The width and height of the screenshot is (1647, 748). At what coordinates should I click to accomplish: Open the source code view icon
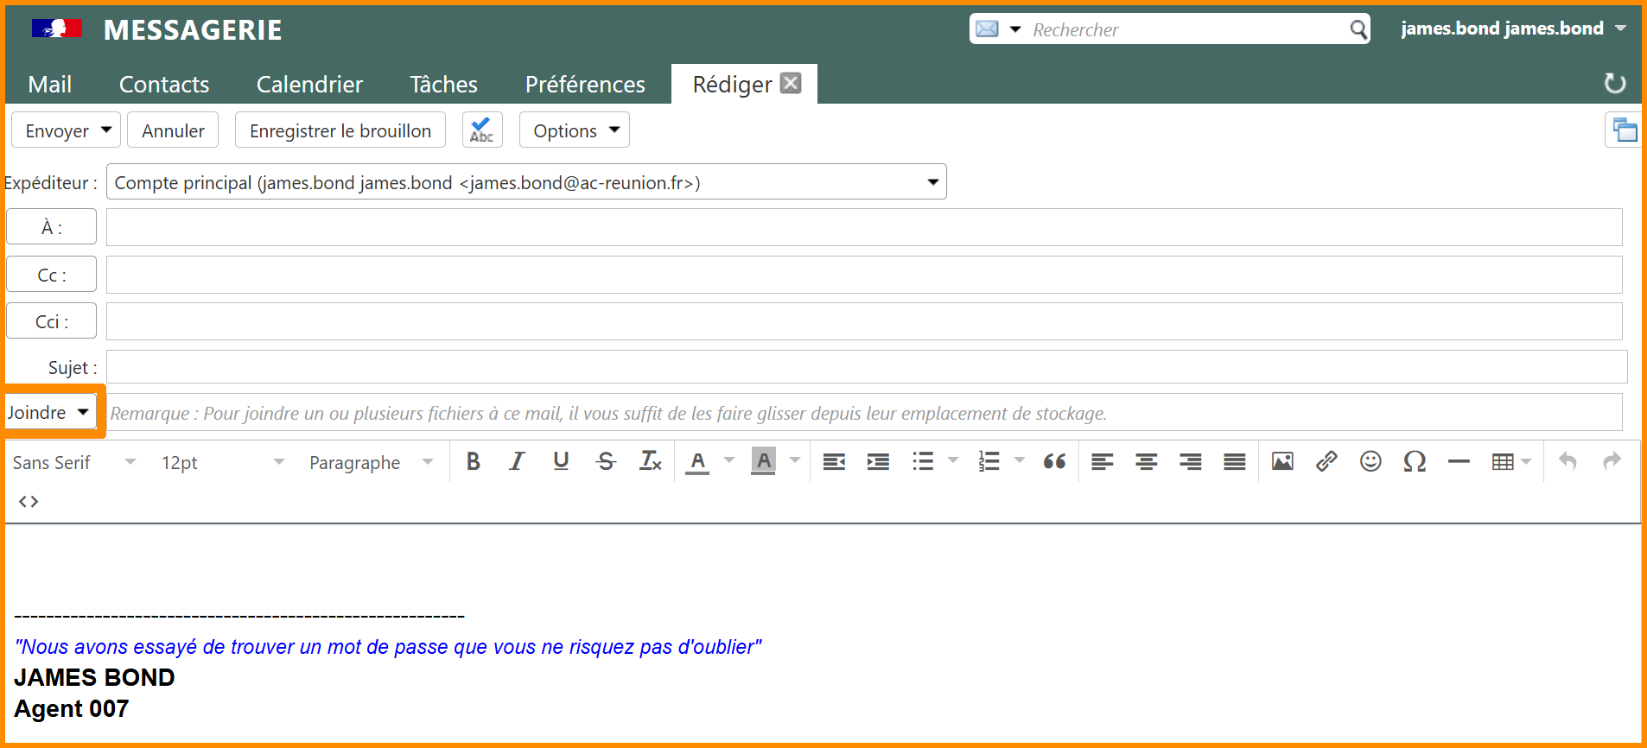[29, 502]
